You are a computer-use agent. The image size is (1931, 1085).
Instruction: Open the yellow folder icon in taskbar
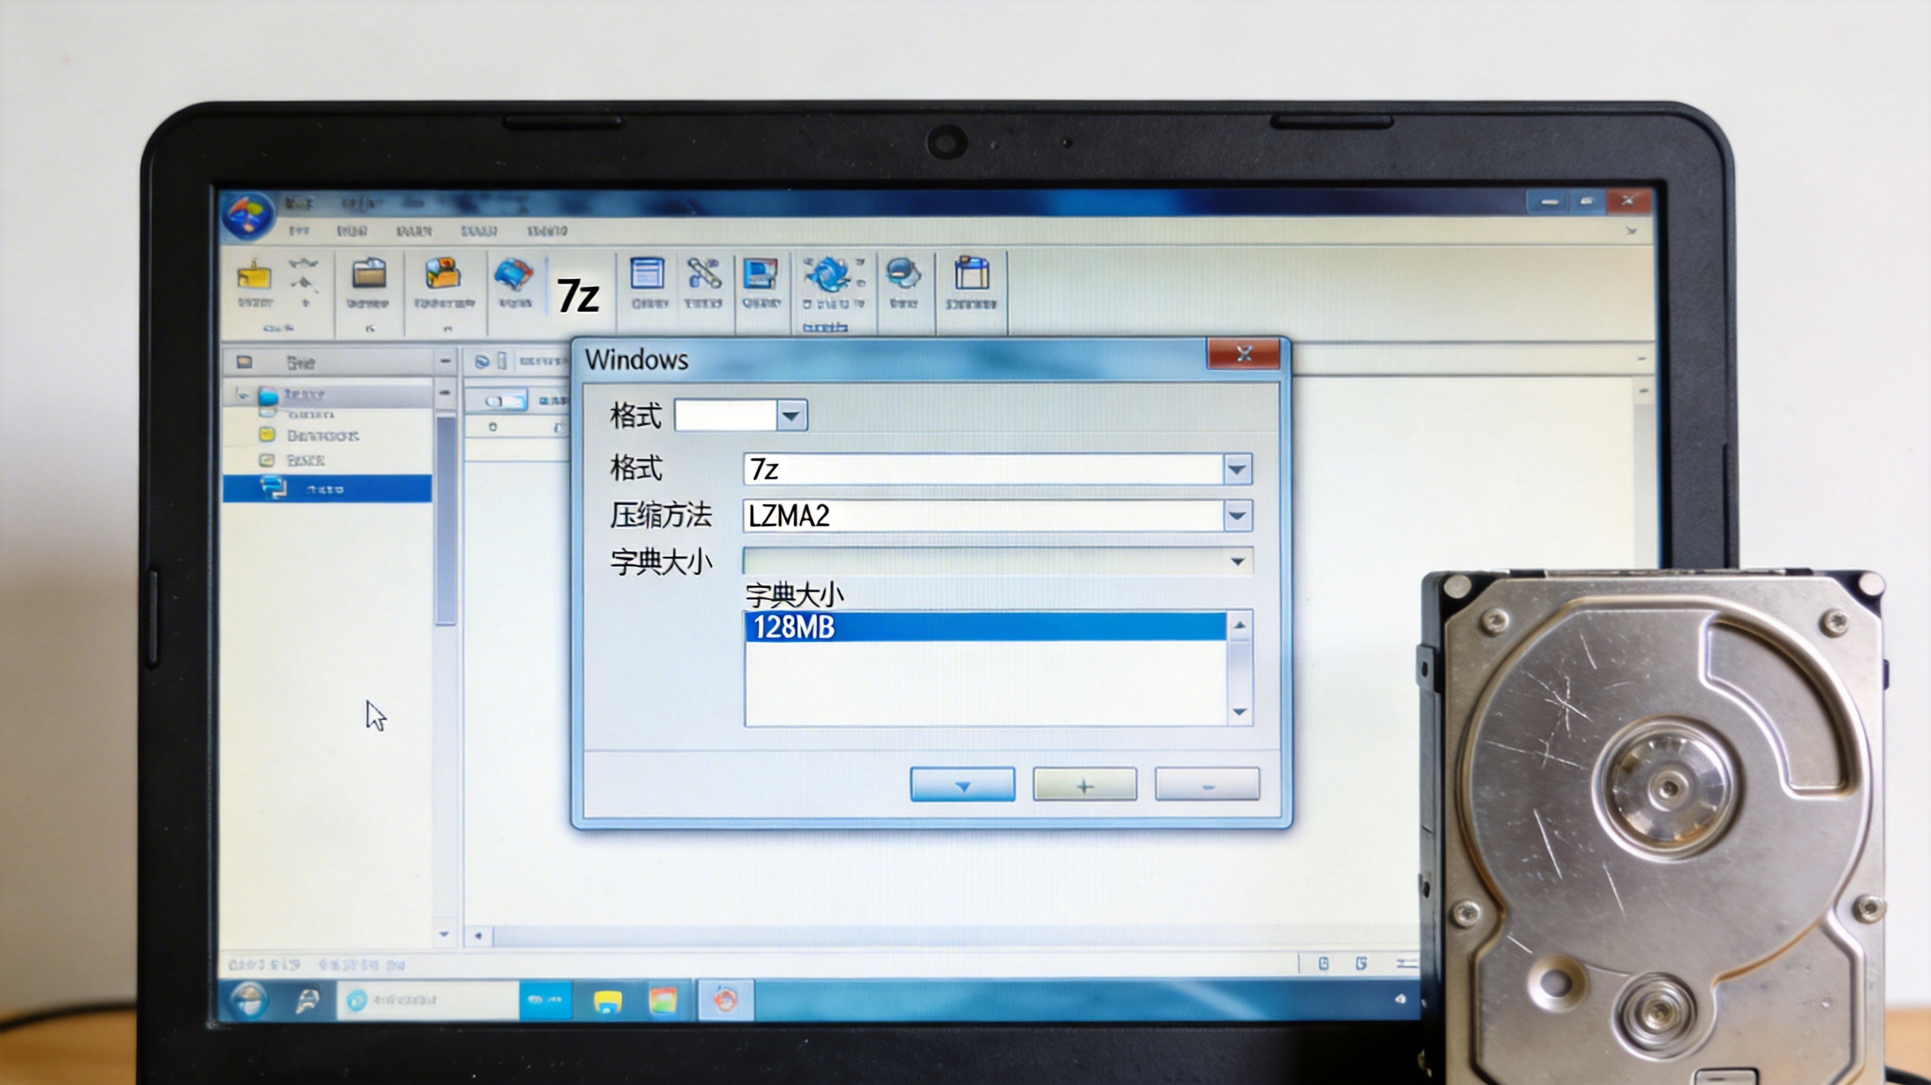tap(608, 1001)
